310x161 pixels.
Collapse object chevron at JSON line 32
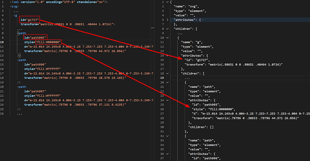point(167,136)
